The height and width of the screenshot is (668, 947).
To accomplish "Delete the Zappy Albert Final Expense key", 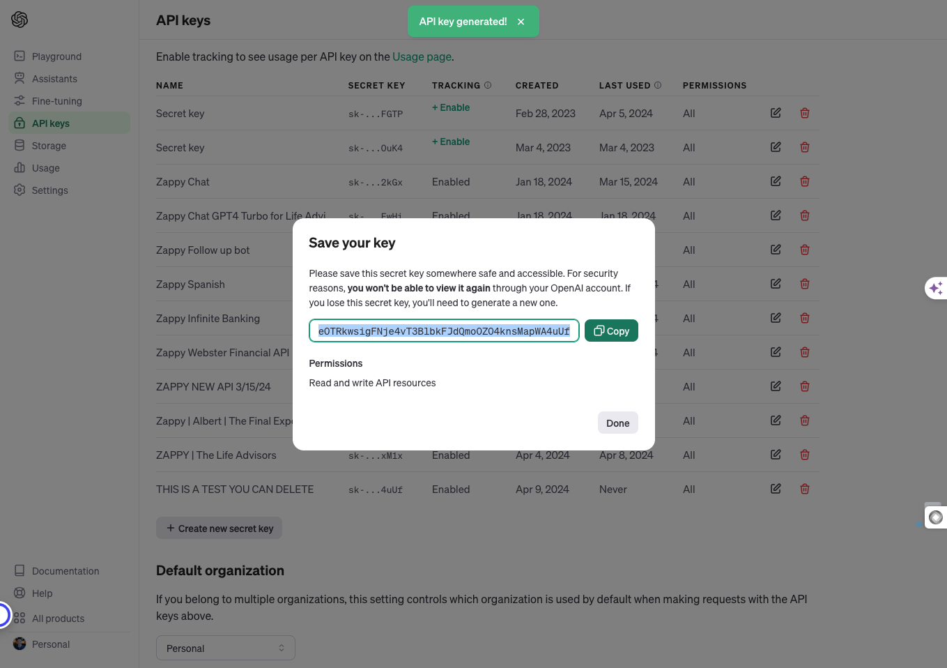I will 805,420.
